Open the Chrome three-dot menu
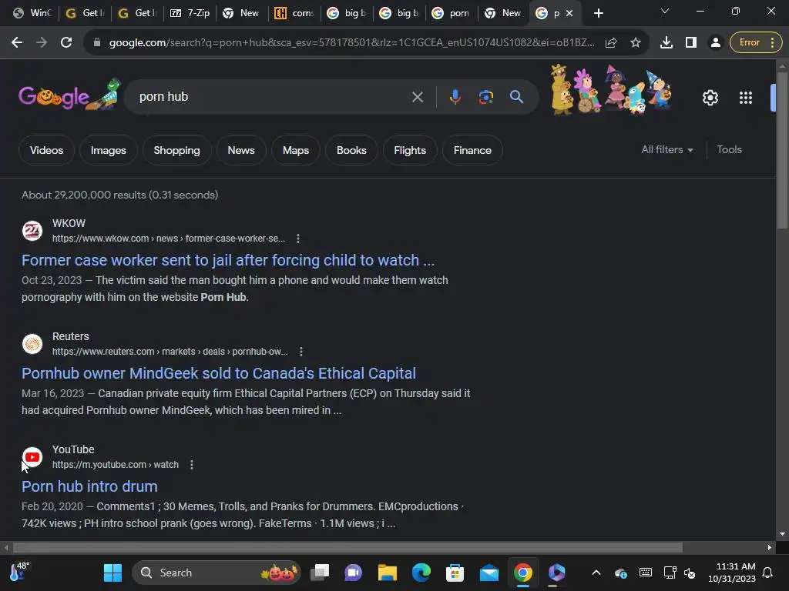789x591 pixels. [x=772, y=43]
